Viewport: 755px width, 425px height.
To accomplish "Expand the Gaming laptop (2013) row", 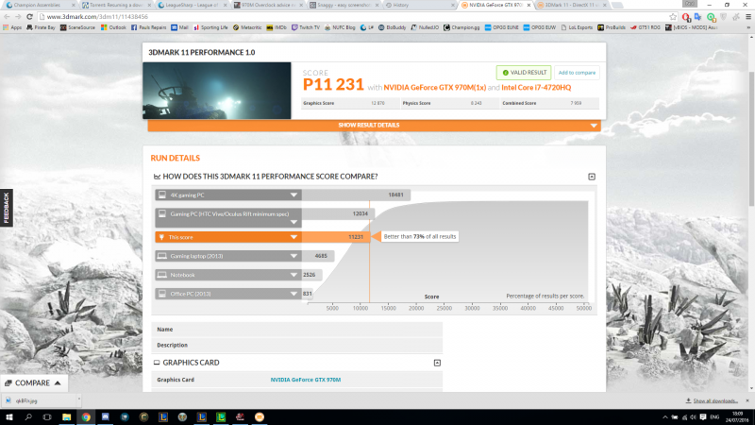I will click(294, 256).
